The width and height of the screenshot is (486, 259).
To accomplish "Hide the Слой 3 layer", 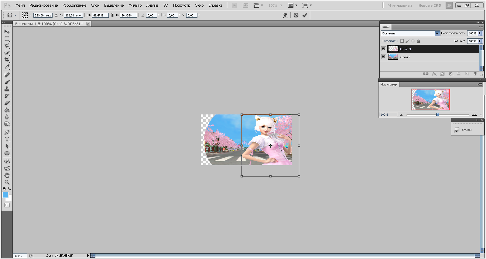I will point(383,49).
